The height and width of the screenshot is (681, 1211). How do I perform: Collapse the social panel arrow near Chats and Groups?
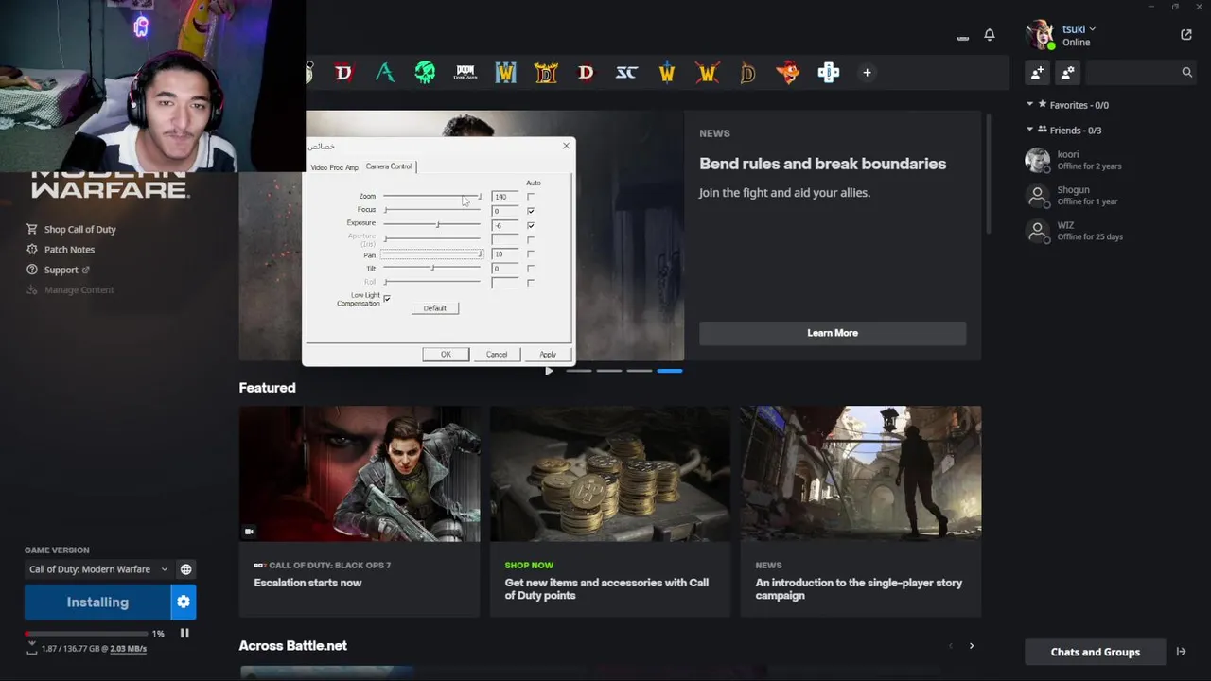point(1181,652)
